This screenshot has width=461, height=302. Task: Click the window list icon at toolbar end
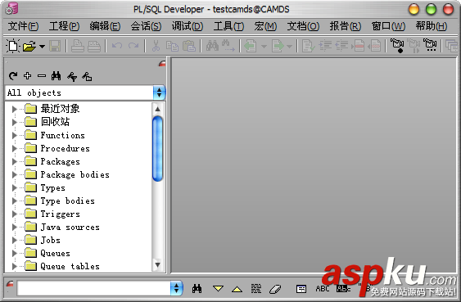tap(452, 46)
